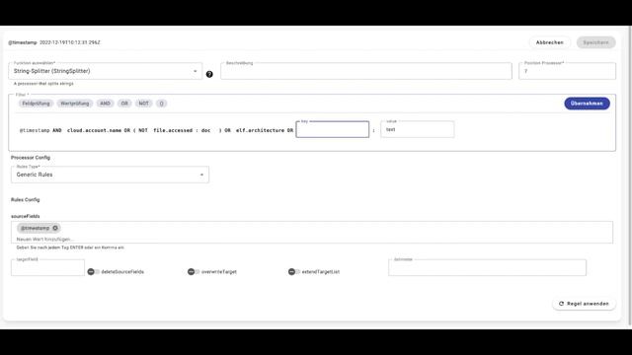Focus the Beschreibung input field
This screenshot has width=632, height=355.
(366, 71)
